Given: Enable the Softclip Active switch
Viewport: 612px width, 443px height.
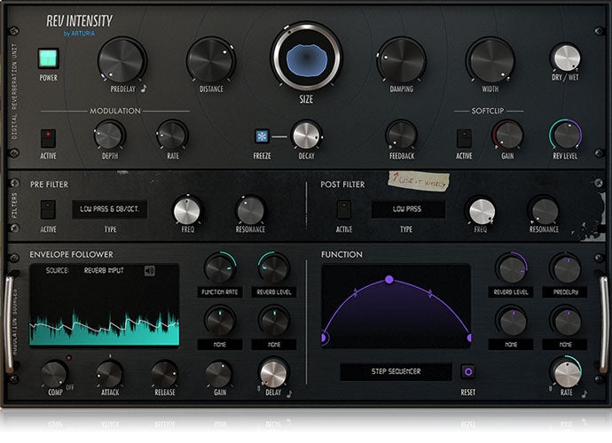Looking at the screenshot, I should pyautogui.click(x=464, y=138).
